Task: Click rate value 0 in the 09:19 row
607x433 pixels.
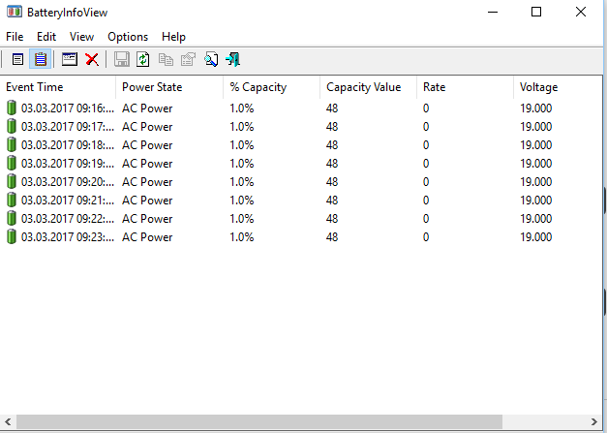Action: pos(426,164)
